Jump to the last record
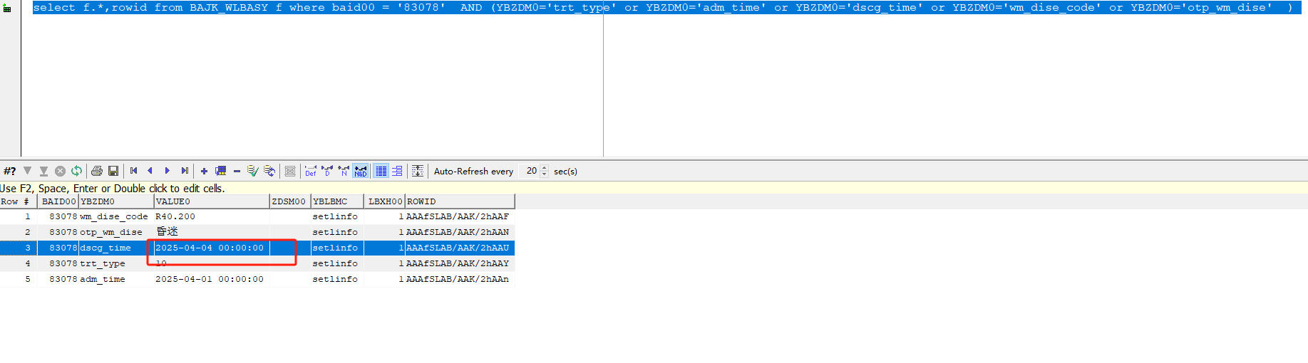 [185, 171]
